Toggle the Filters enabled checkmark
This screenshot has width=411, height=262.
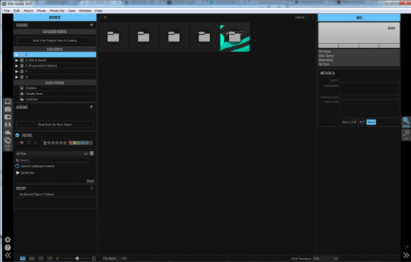coord(17,135)
